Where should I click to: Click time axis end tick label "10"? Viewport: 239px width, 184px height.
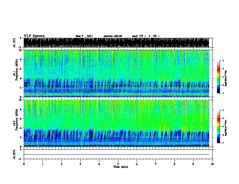pyautogui.click(x=212, y=164)
